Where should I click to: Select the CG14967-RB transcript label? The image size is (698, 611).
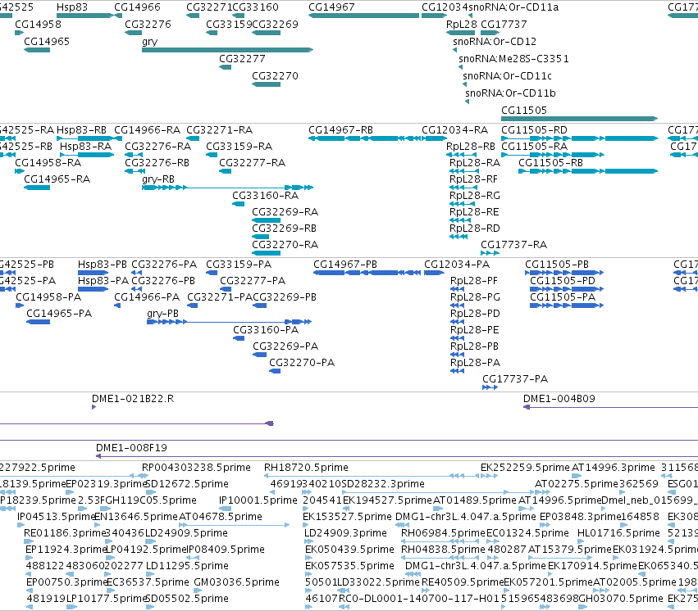click(341, 129)
